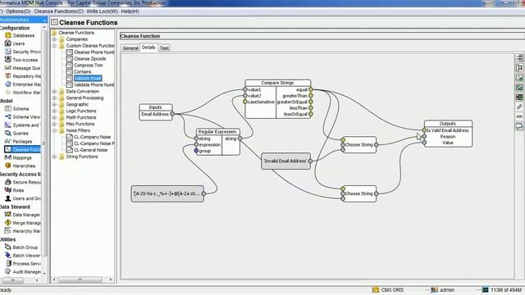The image size is (525, 295).
Task: Select the Details tab
Action: coord(148,48)
